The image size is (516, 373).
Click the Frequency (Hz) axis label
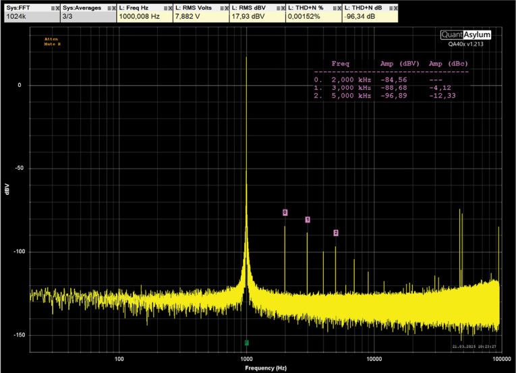click(x=266, y=368)
